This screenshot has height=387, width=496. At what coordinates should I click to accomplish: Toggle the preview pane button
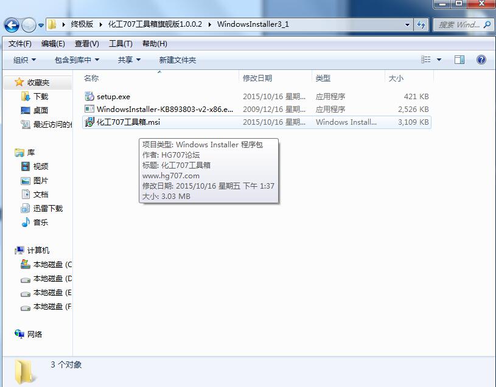(x=459, y=60)
